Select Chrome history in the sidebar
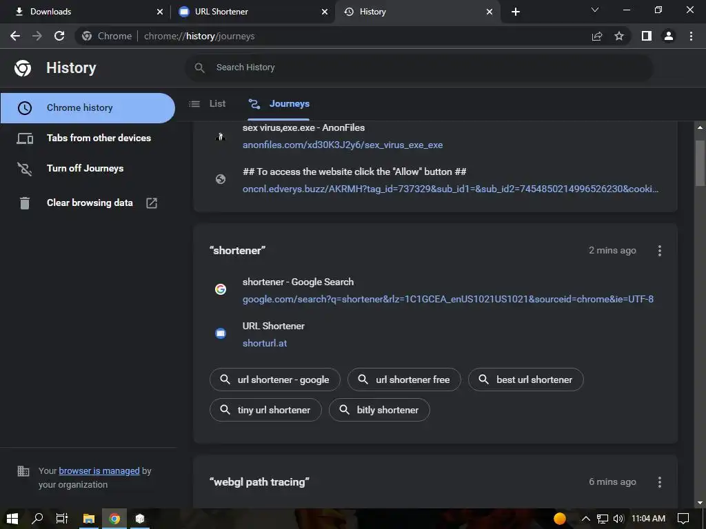This screenshot has height=529, width=706. coord(88,108)
